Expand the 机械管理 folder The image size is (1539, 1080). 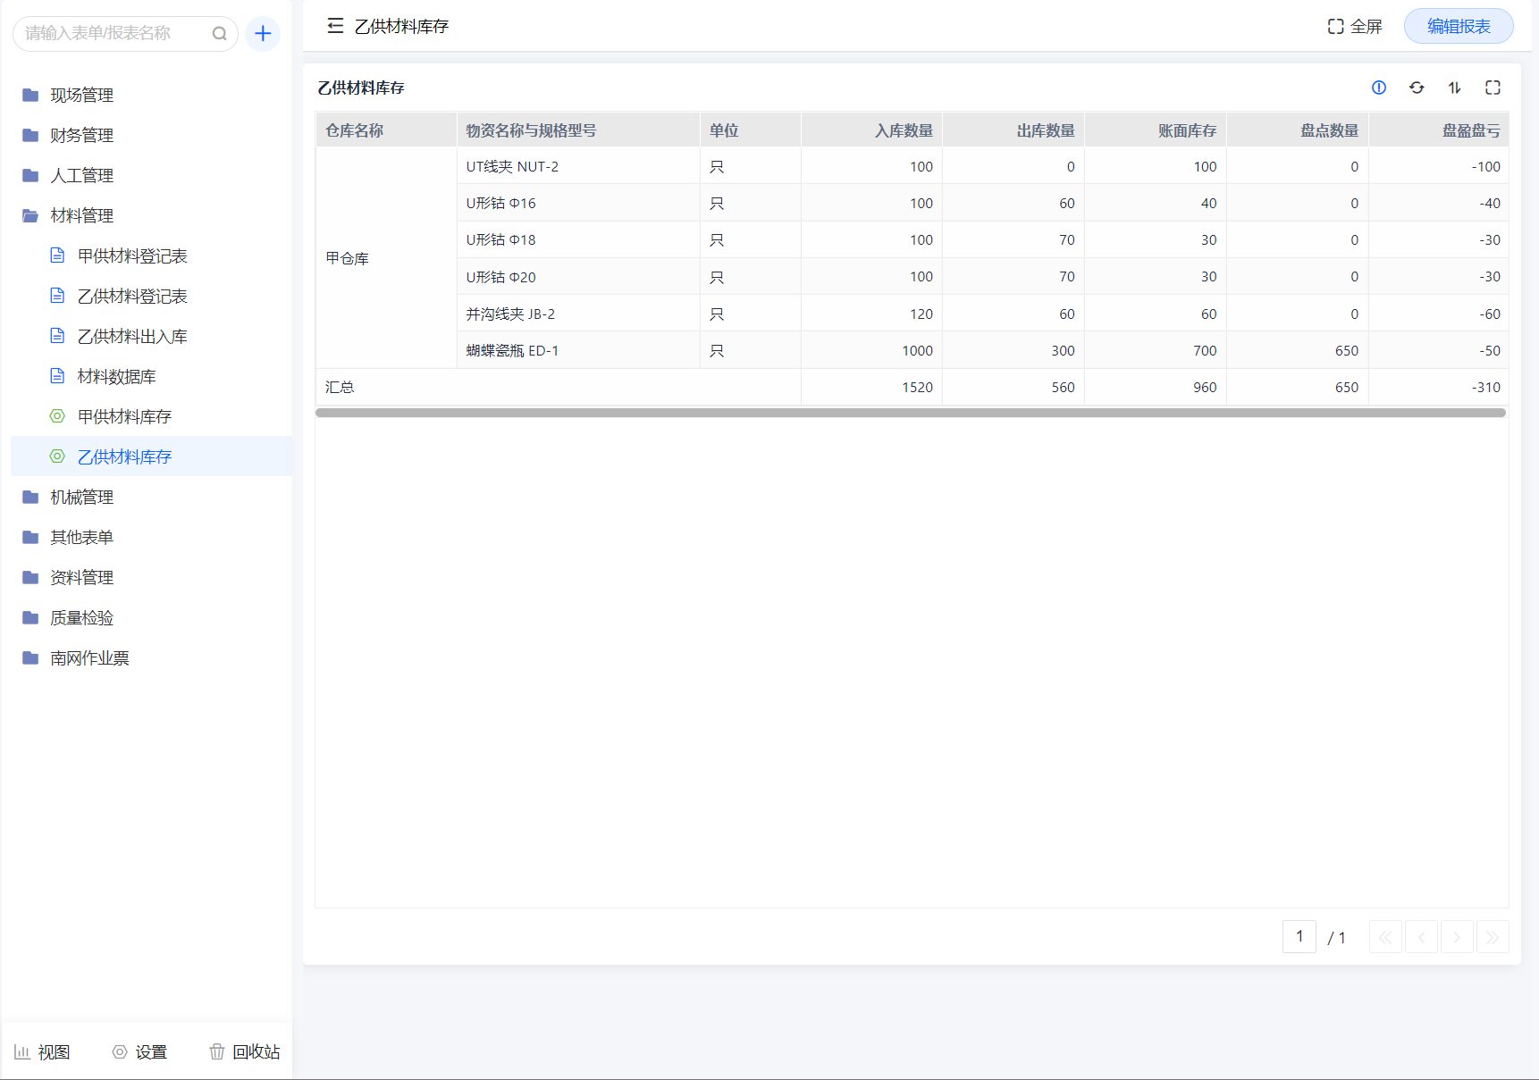(x=81, y=497)
